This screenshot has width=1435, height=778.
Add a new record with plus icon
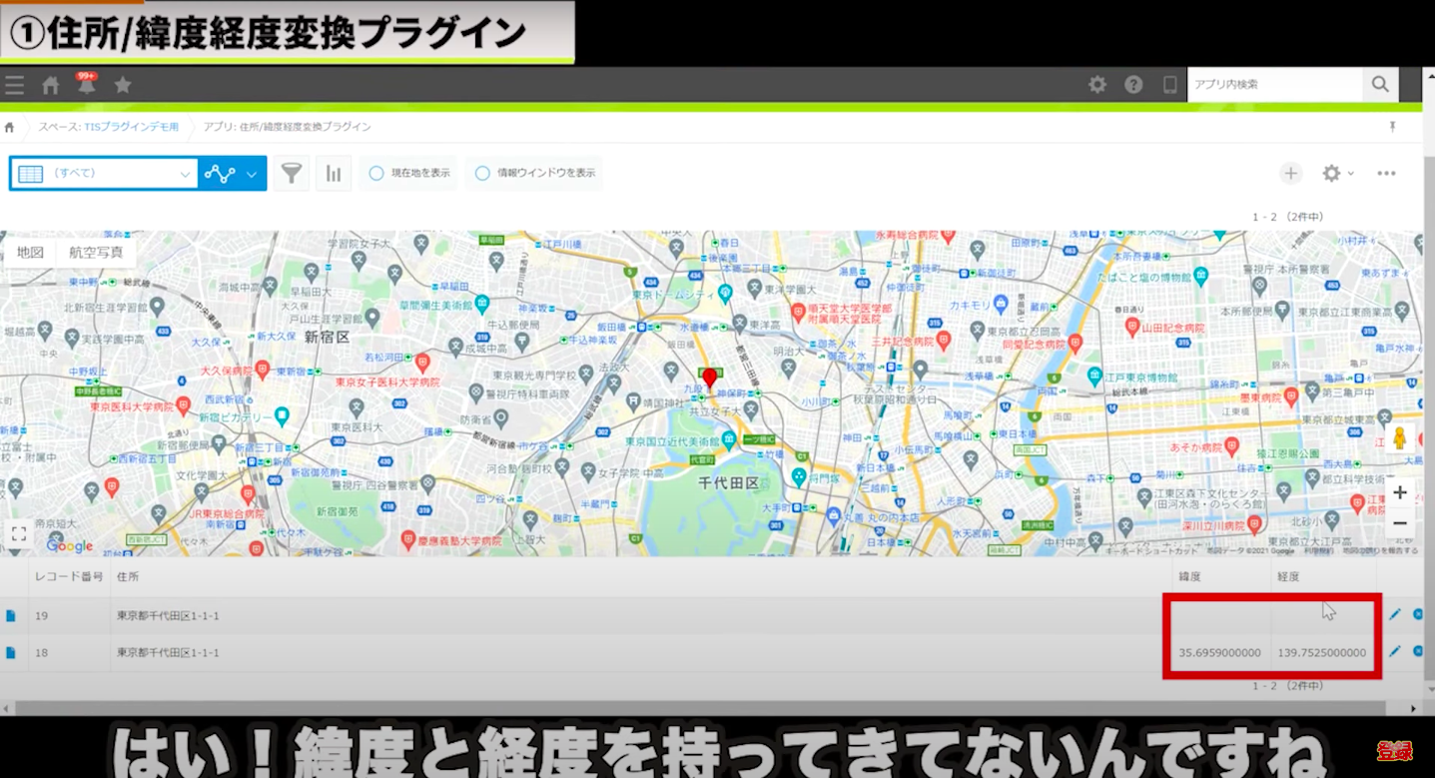click(1291, 174)
